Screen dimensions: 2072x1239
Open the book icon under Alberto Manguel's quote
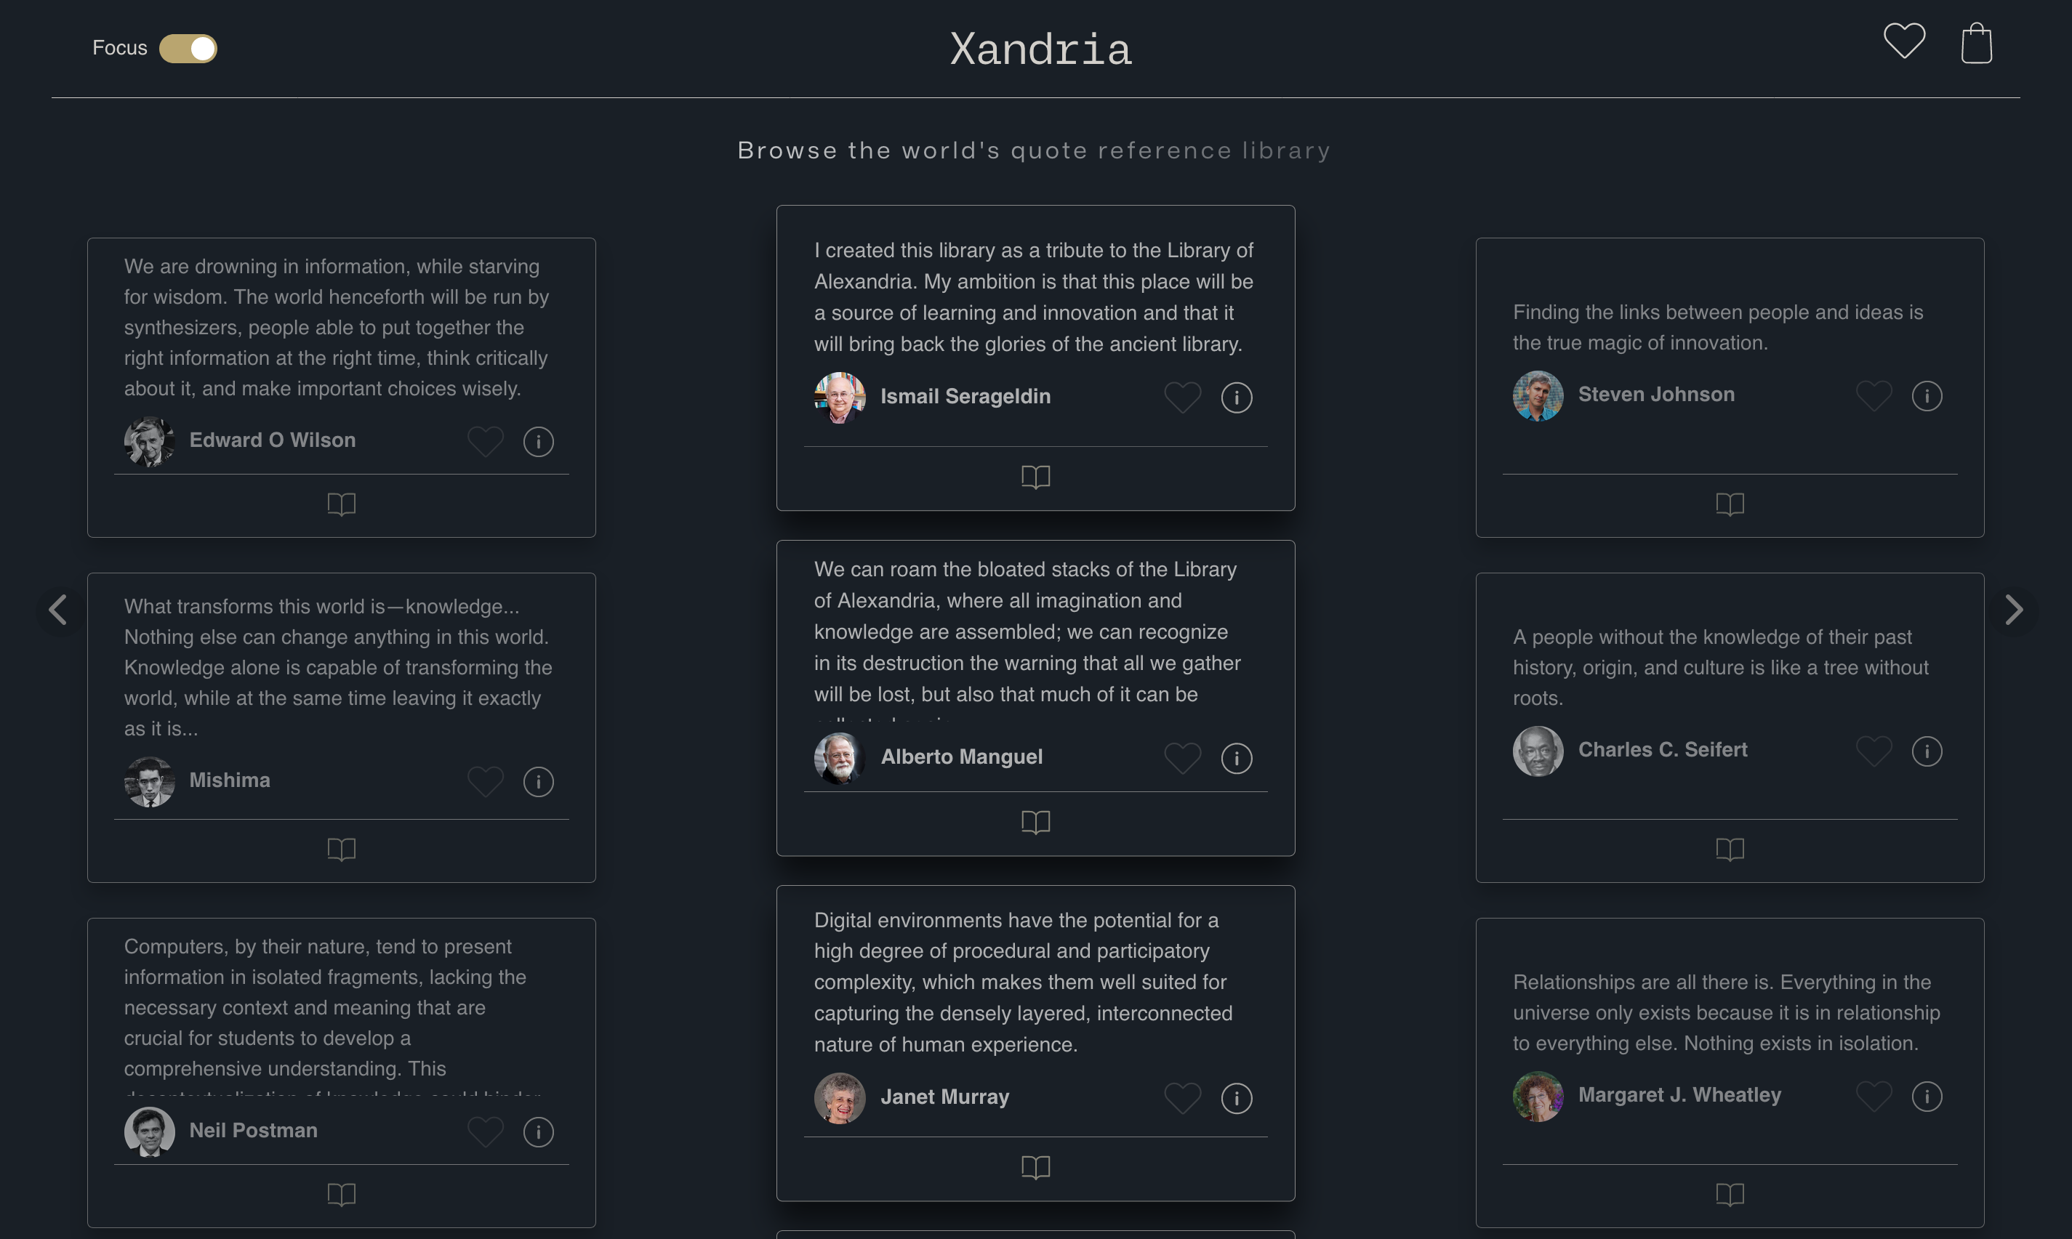[x=1035, y=823]
